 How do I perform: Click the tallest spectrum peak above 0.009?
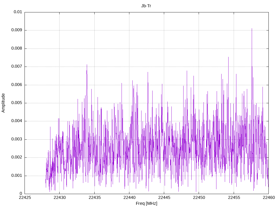pos(252,29)
